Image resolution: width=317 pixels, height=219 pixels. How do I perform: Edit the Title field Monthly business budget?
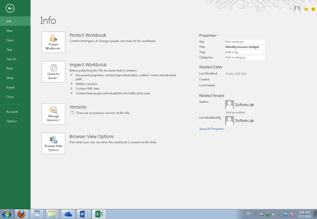click(x=245, y=47)
